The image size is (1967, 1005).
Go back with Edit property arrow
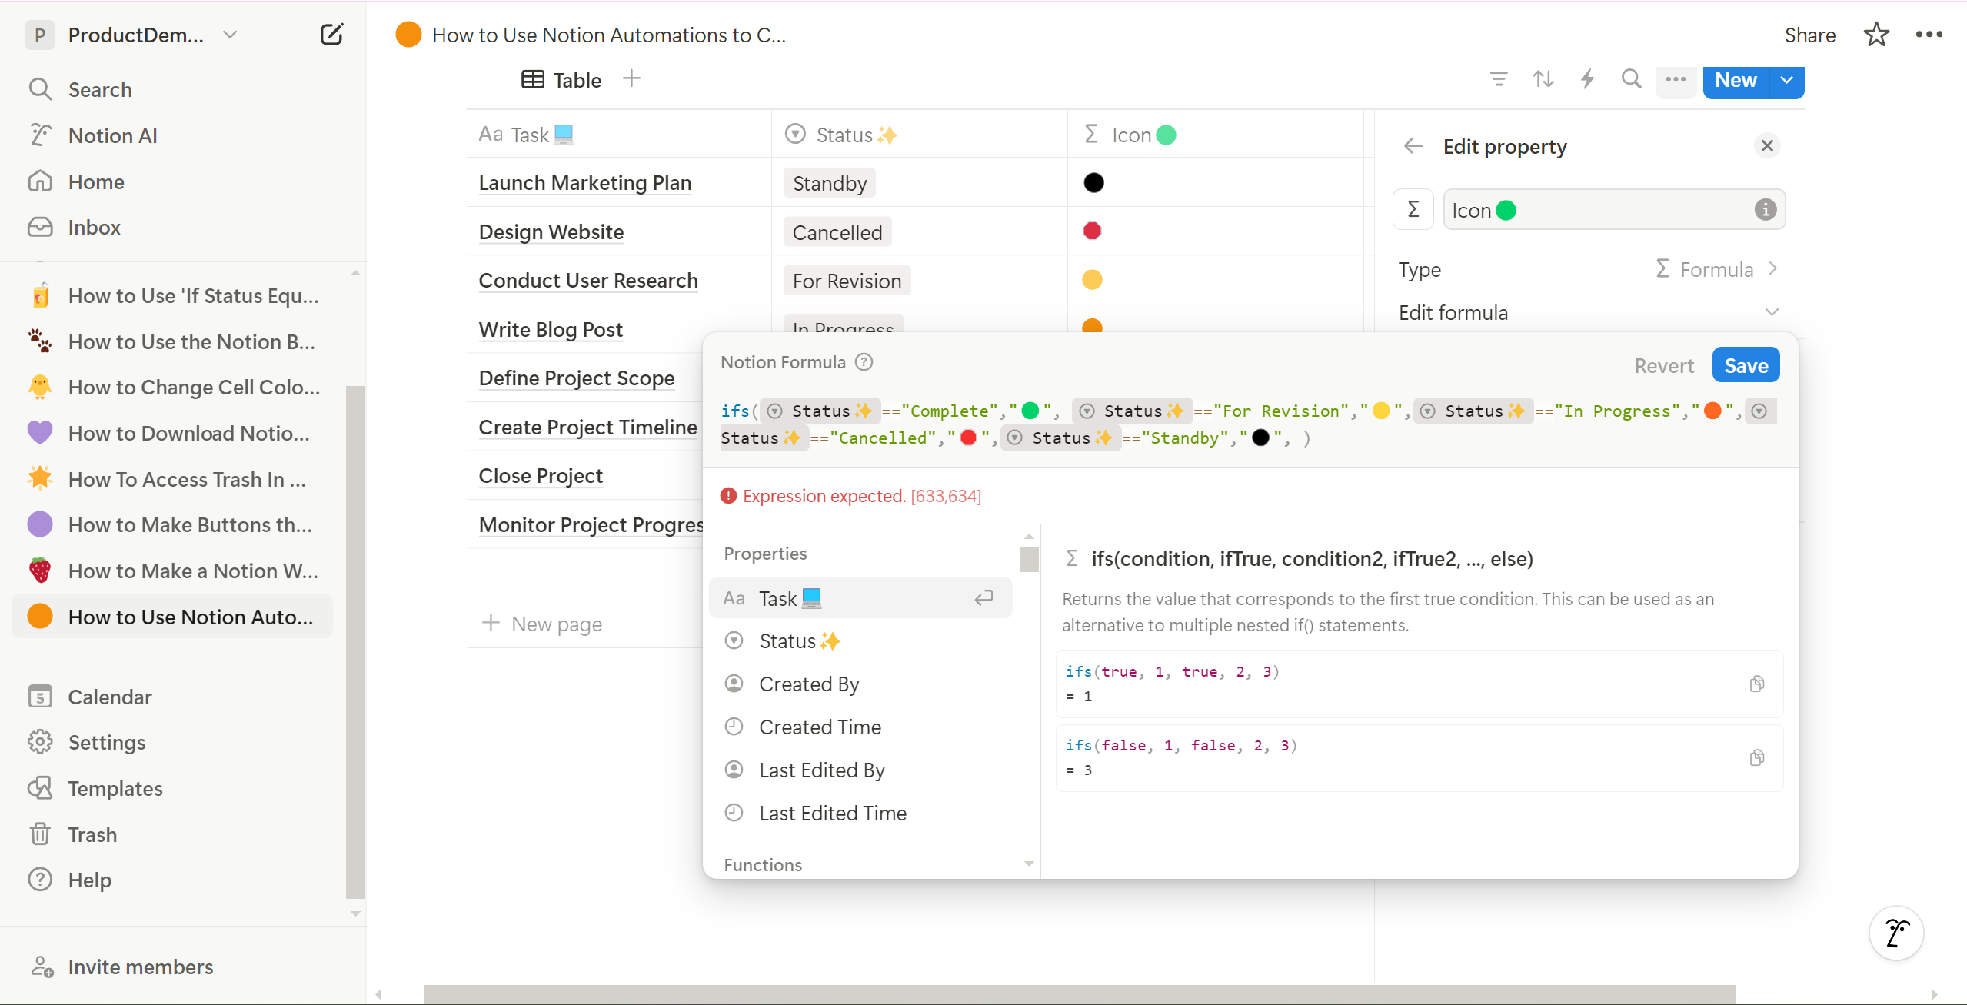click(1413, 146)
